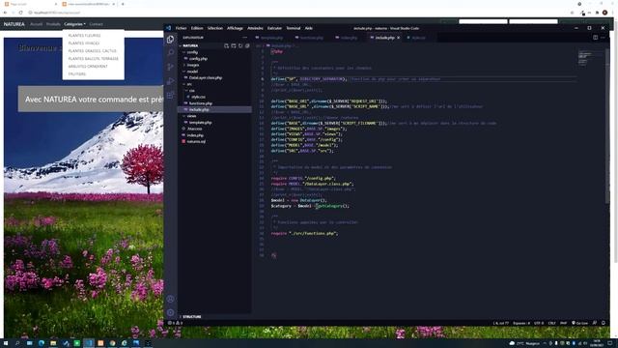Open editor more actions ellipsis at top right
The width and height of the screenshot is (618, 348).
pyautogui.click(x=603, y=38)
